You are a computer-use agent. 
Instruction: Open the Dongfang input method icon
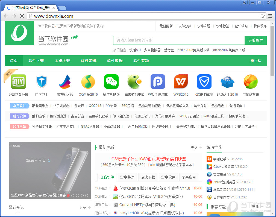(x=65, y=82)
